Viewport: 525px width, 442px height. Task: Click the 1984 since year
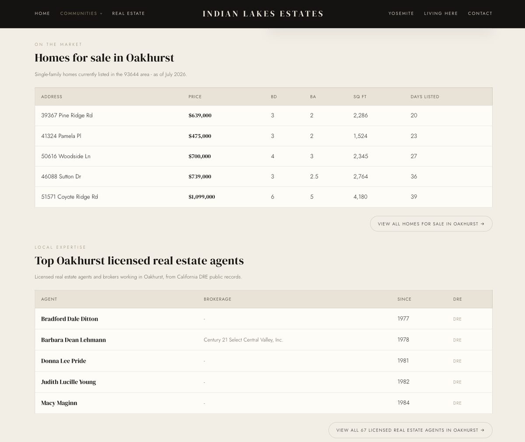[403, 403]
